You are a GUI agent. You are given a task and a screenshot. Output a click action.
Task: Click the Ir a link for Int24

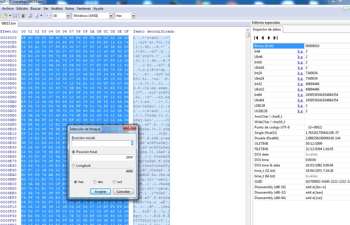(x=300, y=73)
